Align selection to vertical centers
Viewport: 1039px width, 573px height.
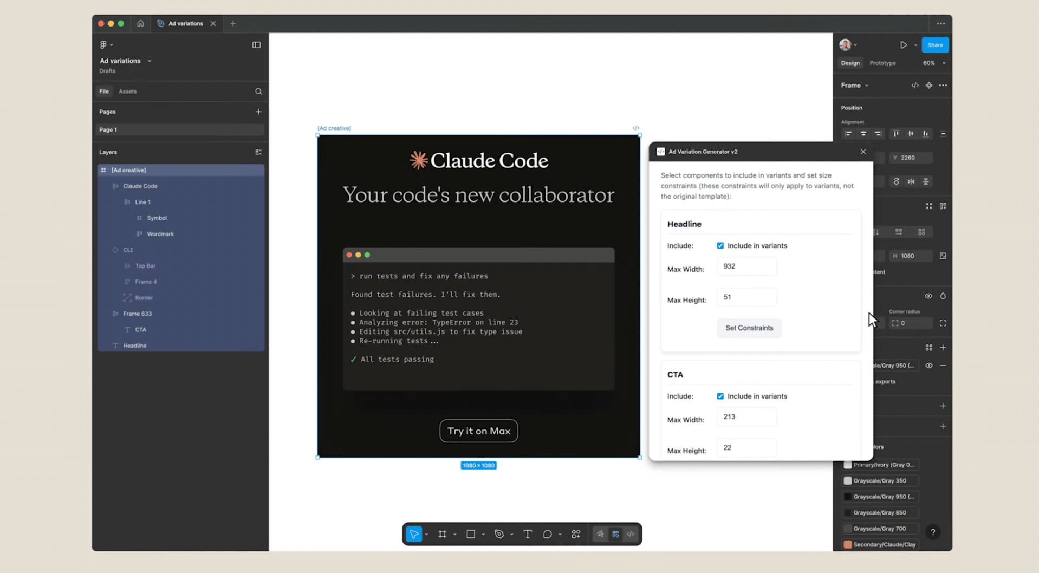click(911, 134)
